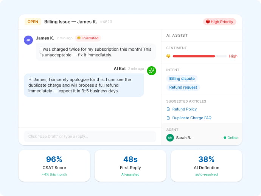Click the timestamp beside AI Bot
This screenshot has height=196, width=261.
click(136, 68)
